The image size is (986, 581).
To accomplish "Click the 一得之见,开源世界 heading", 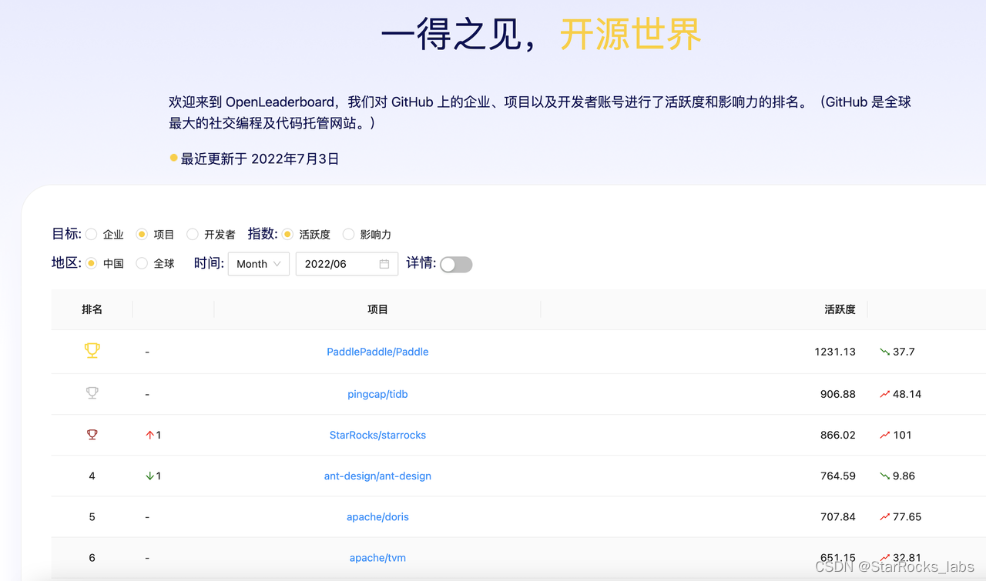I will (x=541, y=34).
